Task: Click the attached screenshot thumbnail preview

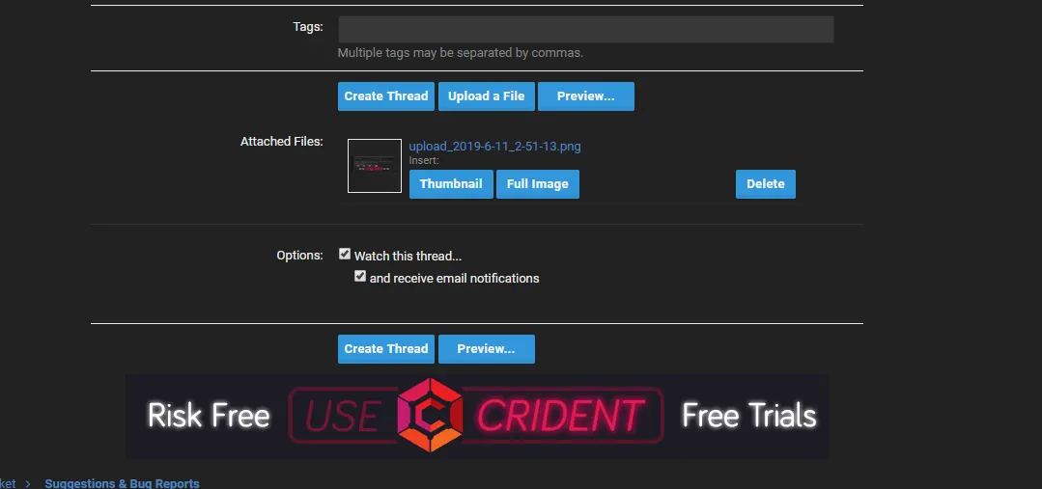Action: (x=375, y=166)
